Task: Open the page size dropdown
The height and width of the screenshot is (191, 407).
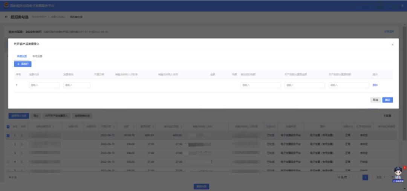Action: point(344,177)
